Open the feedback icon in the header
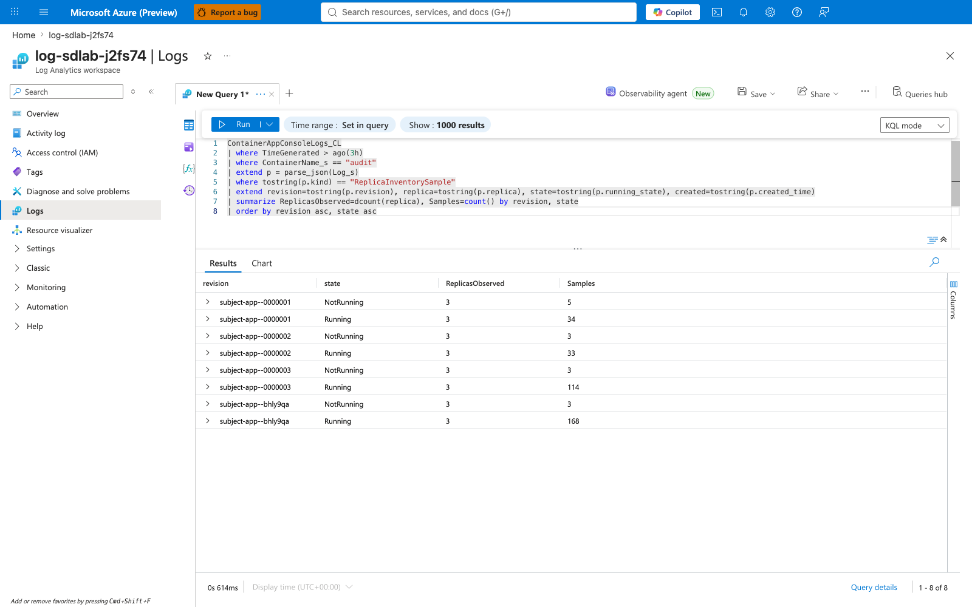The image size is (972, 607). [x=824, y=12]
